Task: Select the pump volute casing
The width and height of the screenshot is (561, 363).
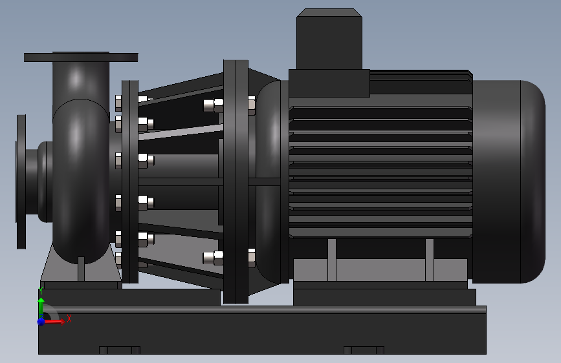Action: pos(81,181)
